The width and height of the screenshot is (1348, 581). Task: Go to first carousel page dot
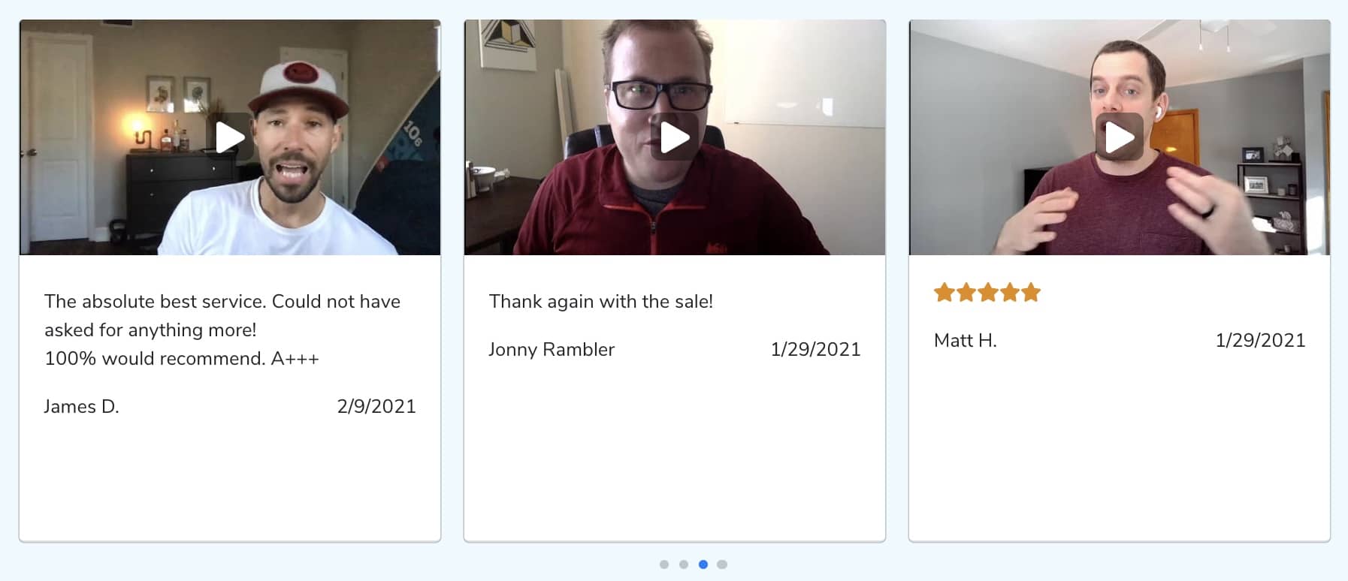(x=664, y=564)
